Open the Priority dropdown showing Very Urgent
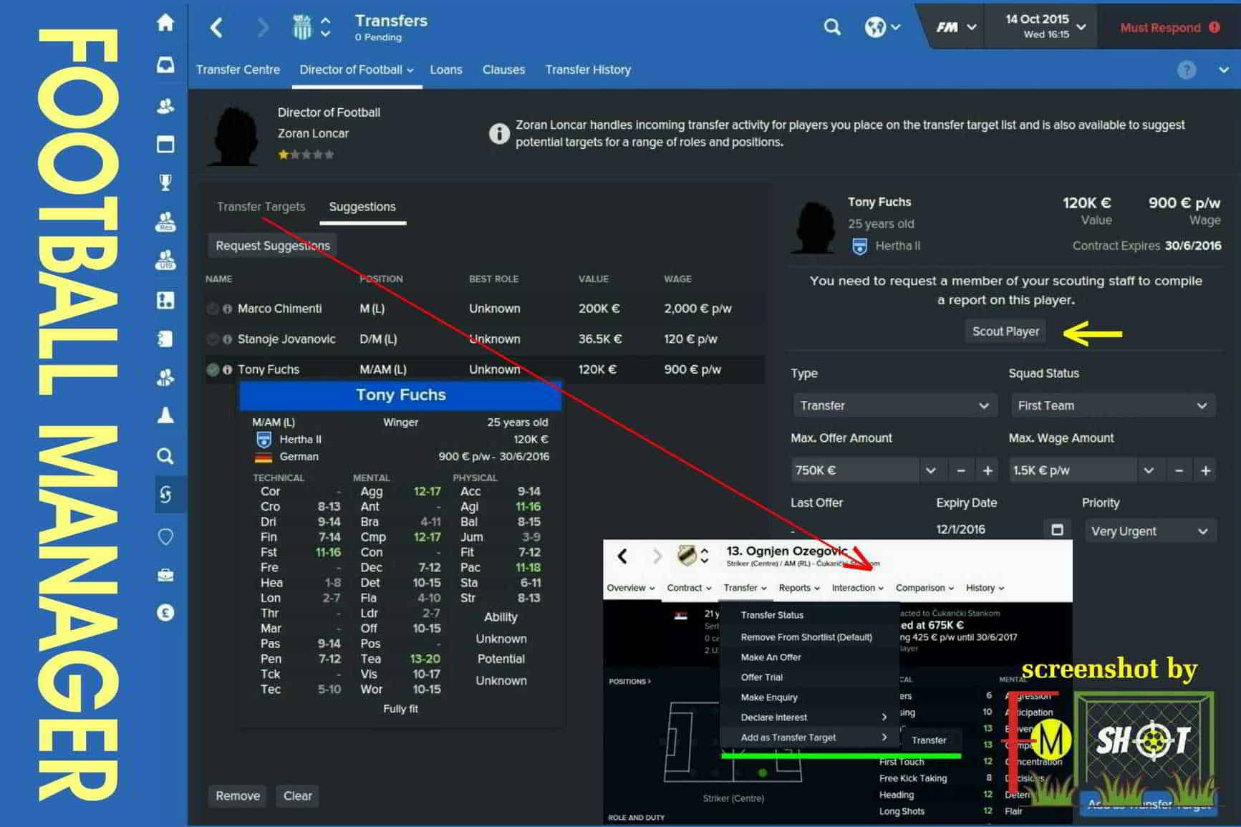 [1149, 531]
